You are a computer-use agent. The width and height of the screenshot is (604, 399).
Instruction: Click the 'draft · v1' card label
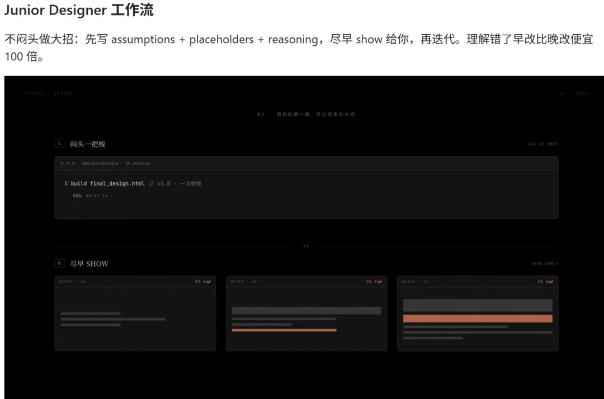point(72,281)
